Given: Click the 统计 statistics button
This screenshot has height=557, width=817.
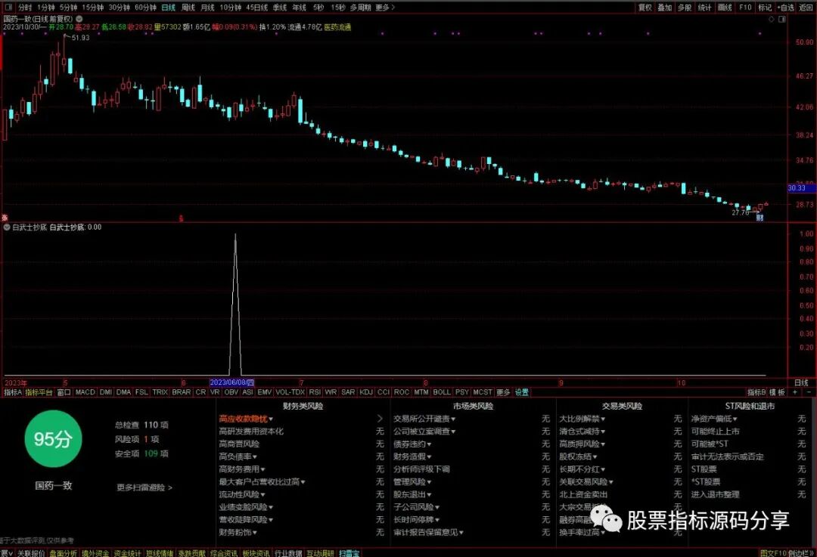Looking at the screenshot, I should (704, 8).
